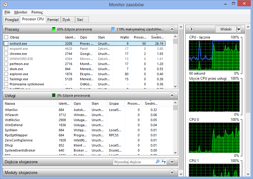Image resolution: width=253 pixels, height=179 pixels.
Task: Sort processes by Wątki column
Action: [122, 37]
